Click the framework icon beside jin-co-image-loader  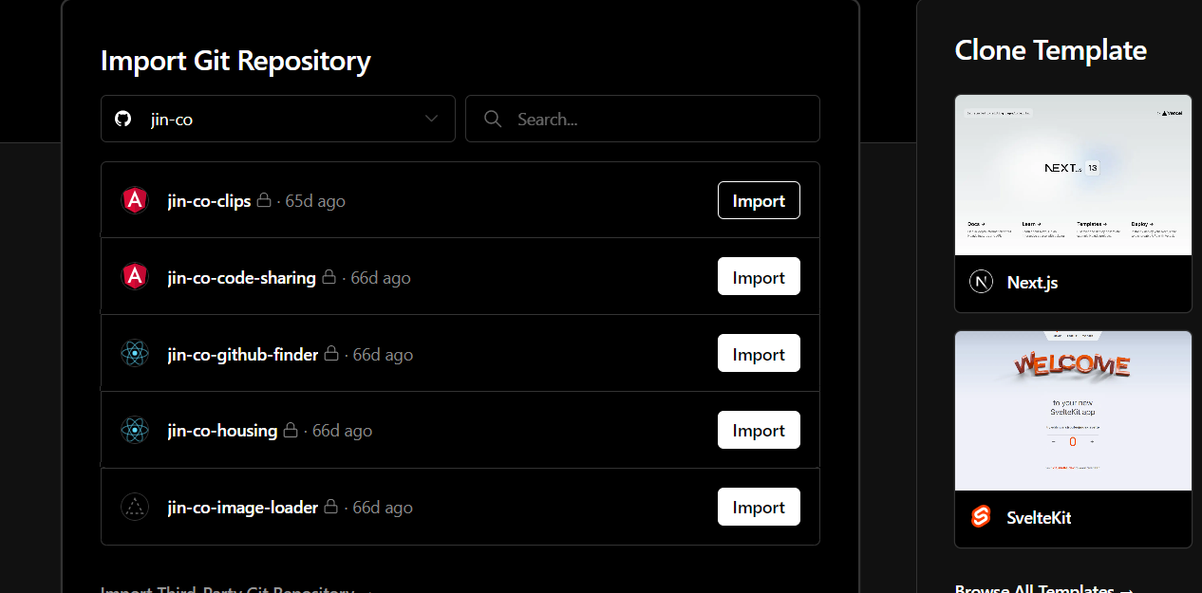point(135,507)
